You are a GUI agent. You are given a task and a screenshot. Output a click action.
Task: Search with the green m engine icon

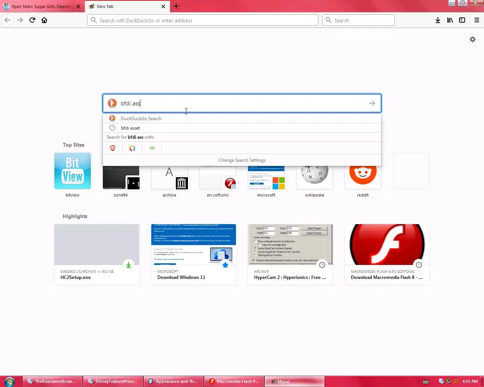tap(152, 148)
